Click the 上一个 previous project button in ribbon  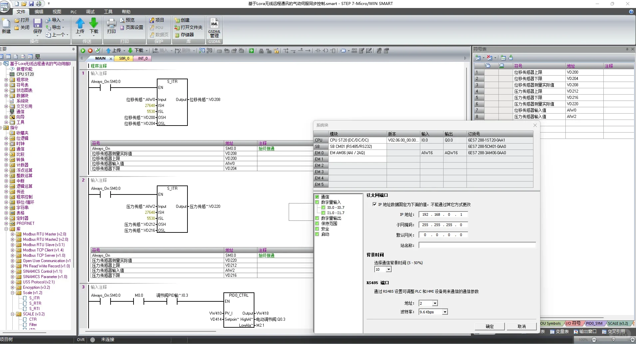(x=57, y=35)
